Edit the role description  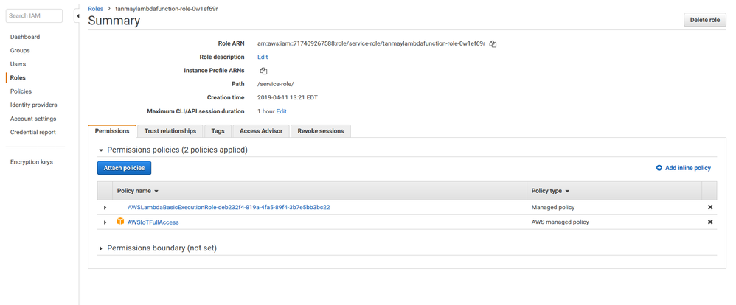pyautogui.click(x=263, y=57)
